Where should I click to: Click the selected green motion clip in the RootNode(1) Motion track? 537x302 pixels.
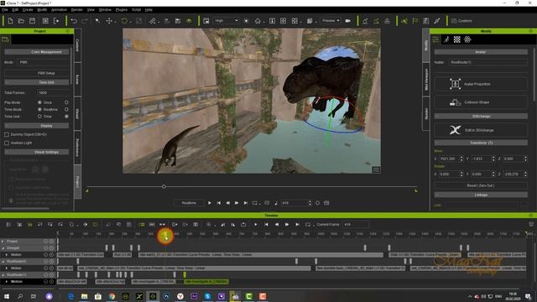point(206,282)
